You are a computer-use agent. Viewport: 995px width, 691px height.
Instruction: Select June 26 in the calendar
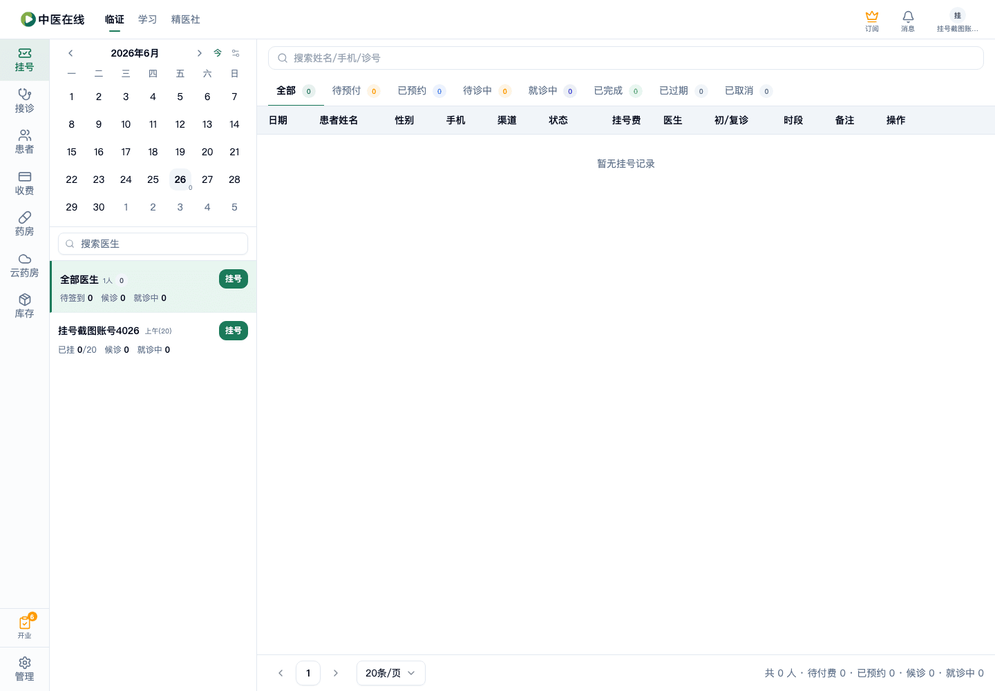(180, 179)
